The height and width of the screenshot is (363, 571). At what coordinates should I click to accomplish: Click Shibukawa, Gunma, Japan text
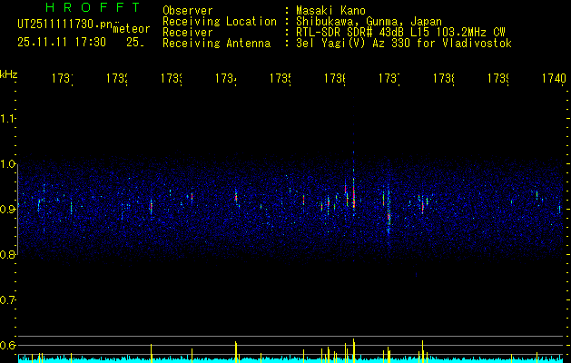(369, 22)
